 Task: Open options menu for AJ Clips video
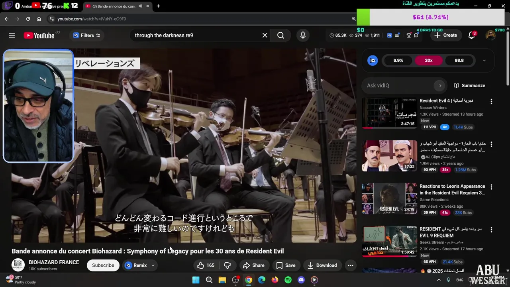[x=491, y=144]
